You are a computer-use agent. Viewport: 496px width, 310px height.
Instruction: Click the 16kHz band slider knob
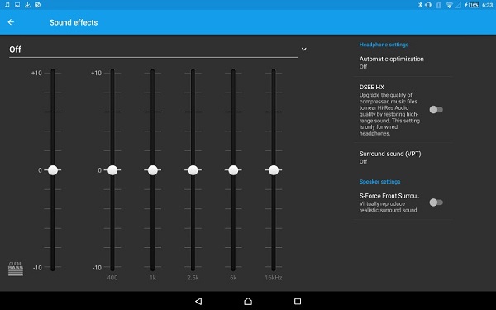point(274,170)
